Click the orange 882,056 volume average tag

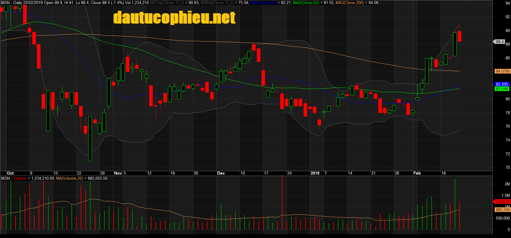(x=503, y=210)
